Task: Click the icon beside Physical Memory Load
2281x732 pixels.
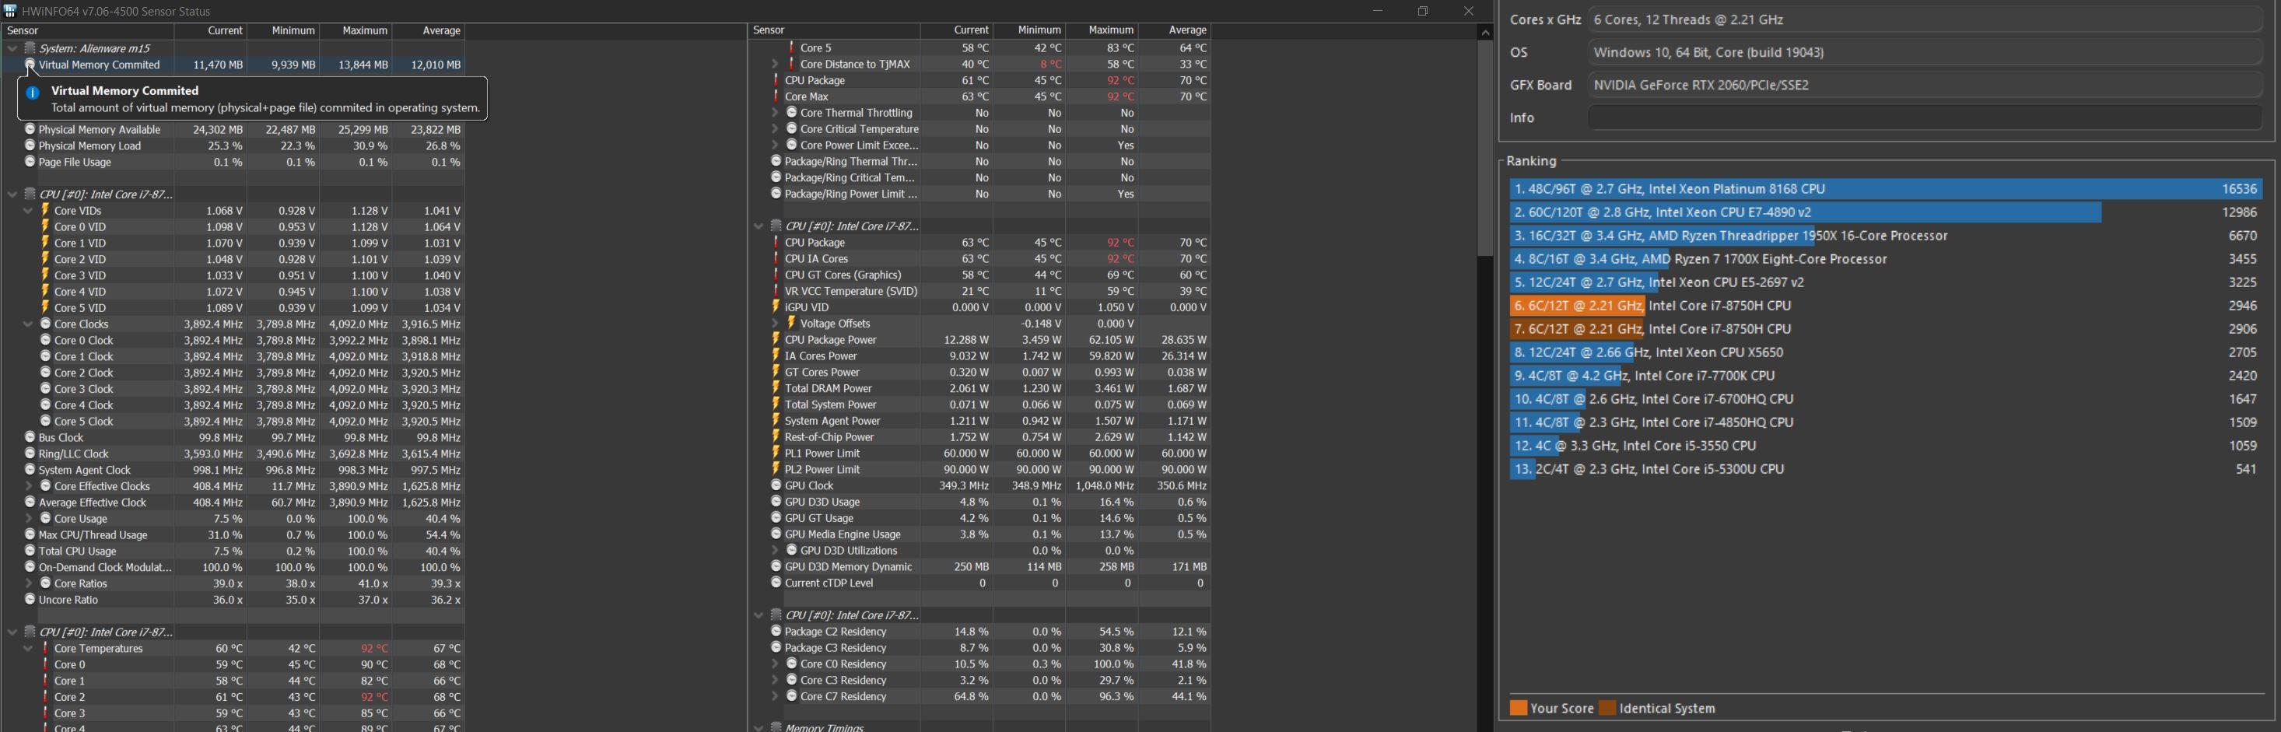Action: pyautogui.click(x=30, y=146)
